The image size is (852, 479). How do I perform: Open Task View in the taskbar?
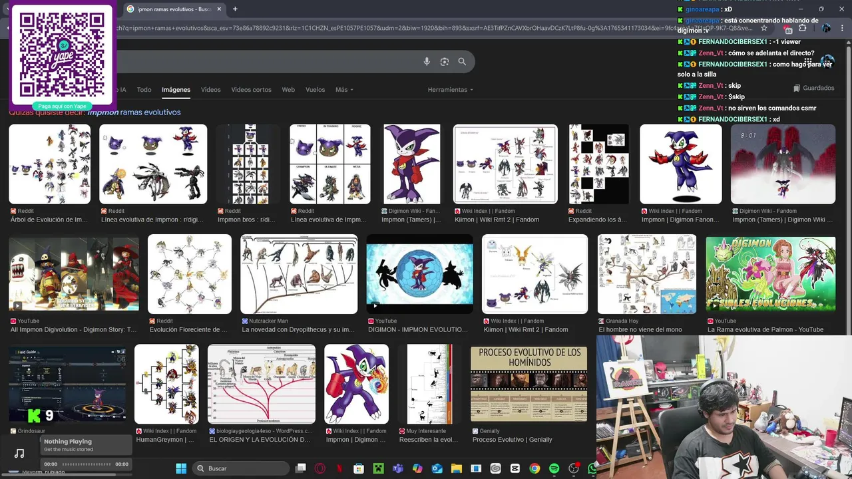point(301,468)
